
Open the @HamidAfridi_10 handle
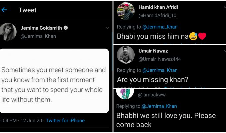point(157,15)
